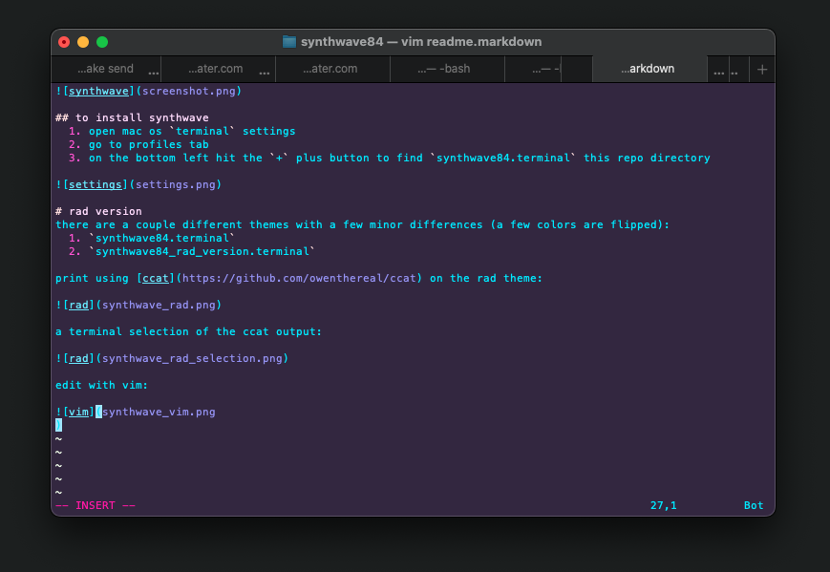Screen dimensions: 830x572
Task: Click '`synthwave84_rad_version.terminal`' list item
Action: click(202, 251)
